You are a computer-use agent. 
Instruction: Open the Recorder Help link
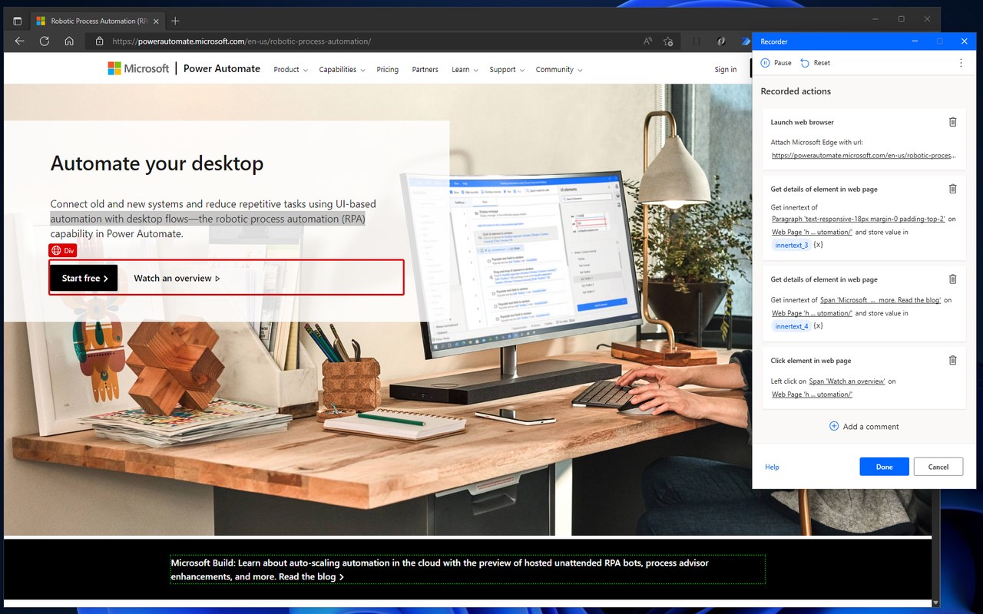point(772,467)
